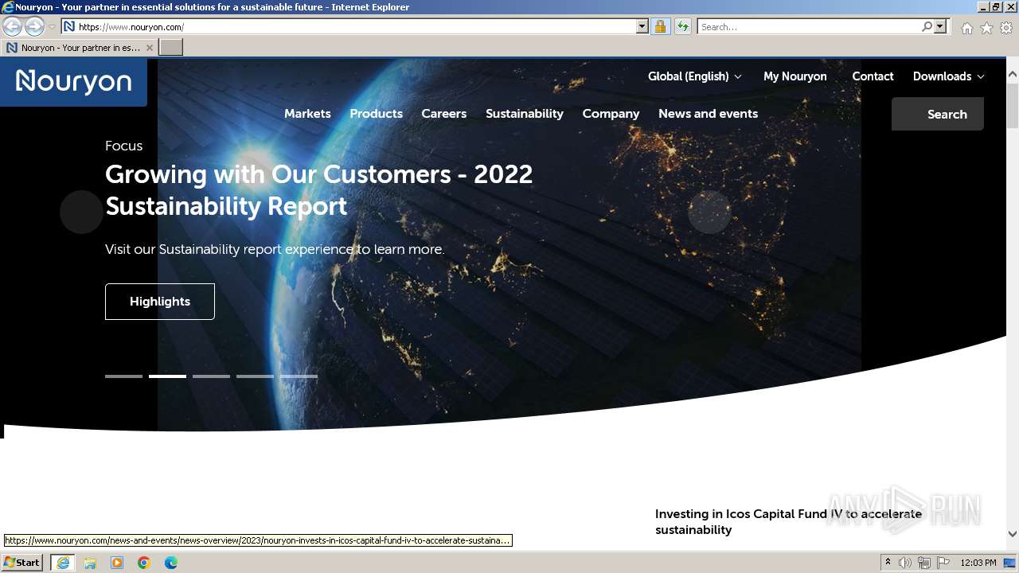Open recent pages dropdown arrow
This screenshot has width=1019, height=573.
53,27
